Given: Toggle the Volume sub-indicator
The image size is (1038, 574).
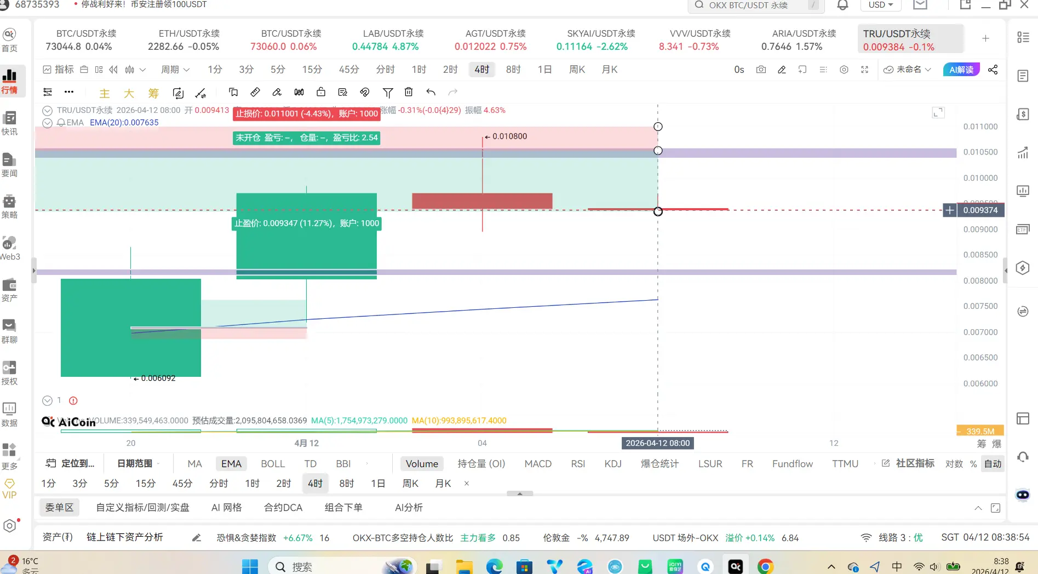Looking at the screenshot, I should [x=422, y=463].
